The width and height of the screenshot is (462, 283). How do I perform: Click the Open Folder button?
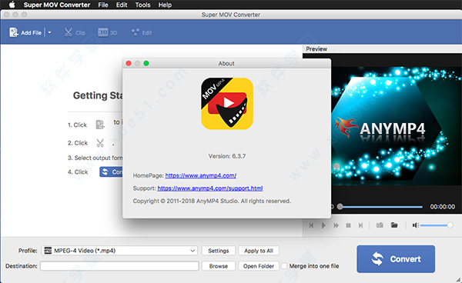(x=259, y=266)
